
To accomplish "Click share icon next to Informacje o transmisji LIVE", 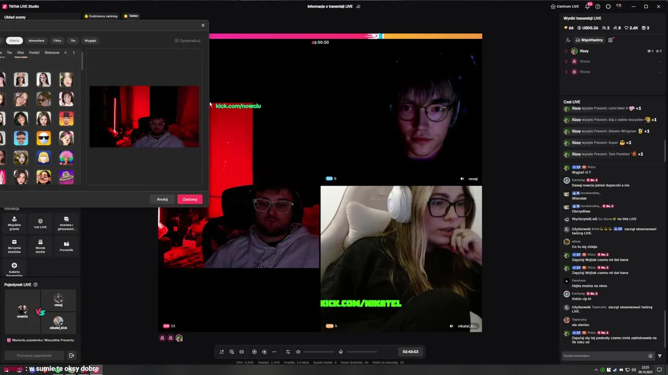I will click(358, 7).
